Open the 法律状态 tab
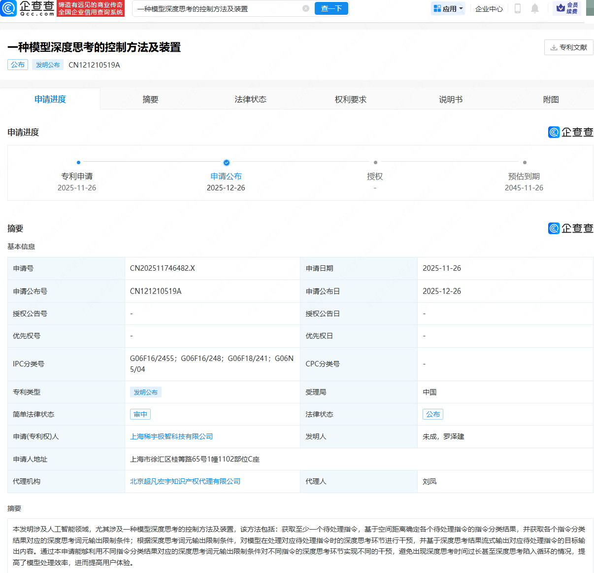The width and height of the screenshot is (594, 573). (250, 99)
